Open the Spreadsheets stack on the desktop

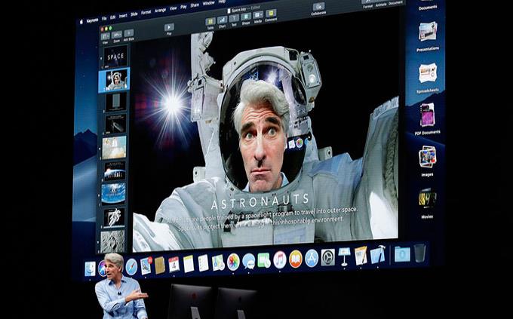(x=428, y=73)
